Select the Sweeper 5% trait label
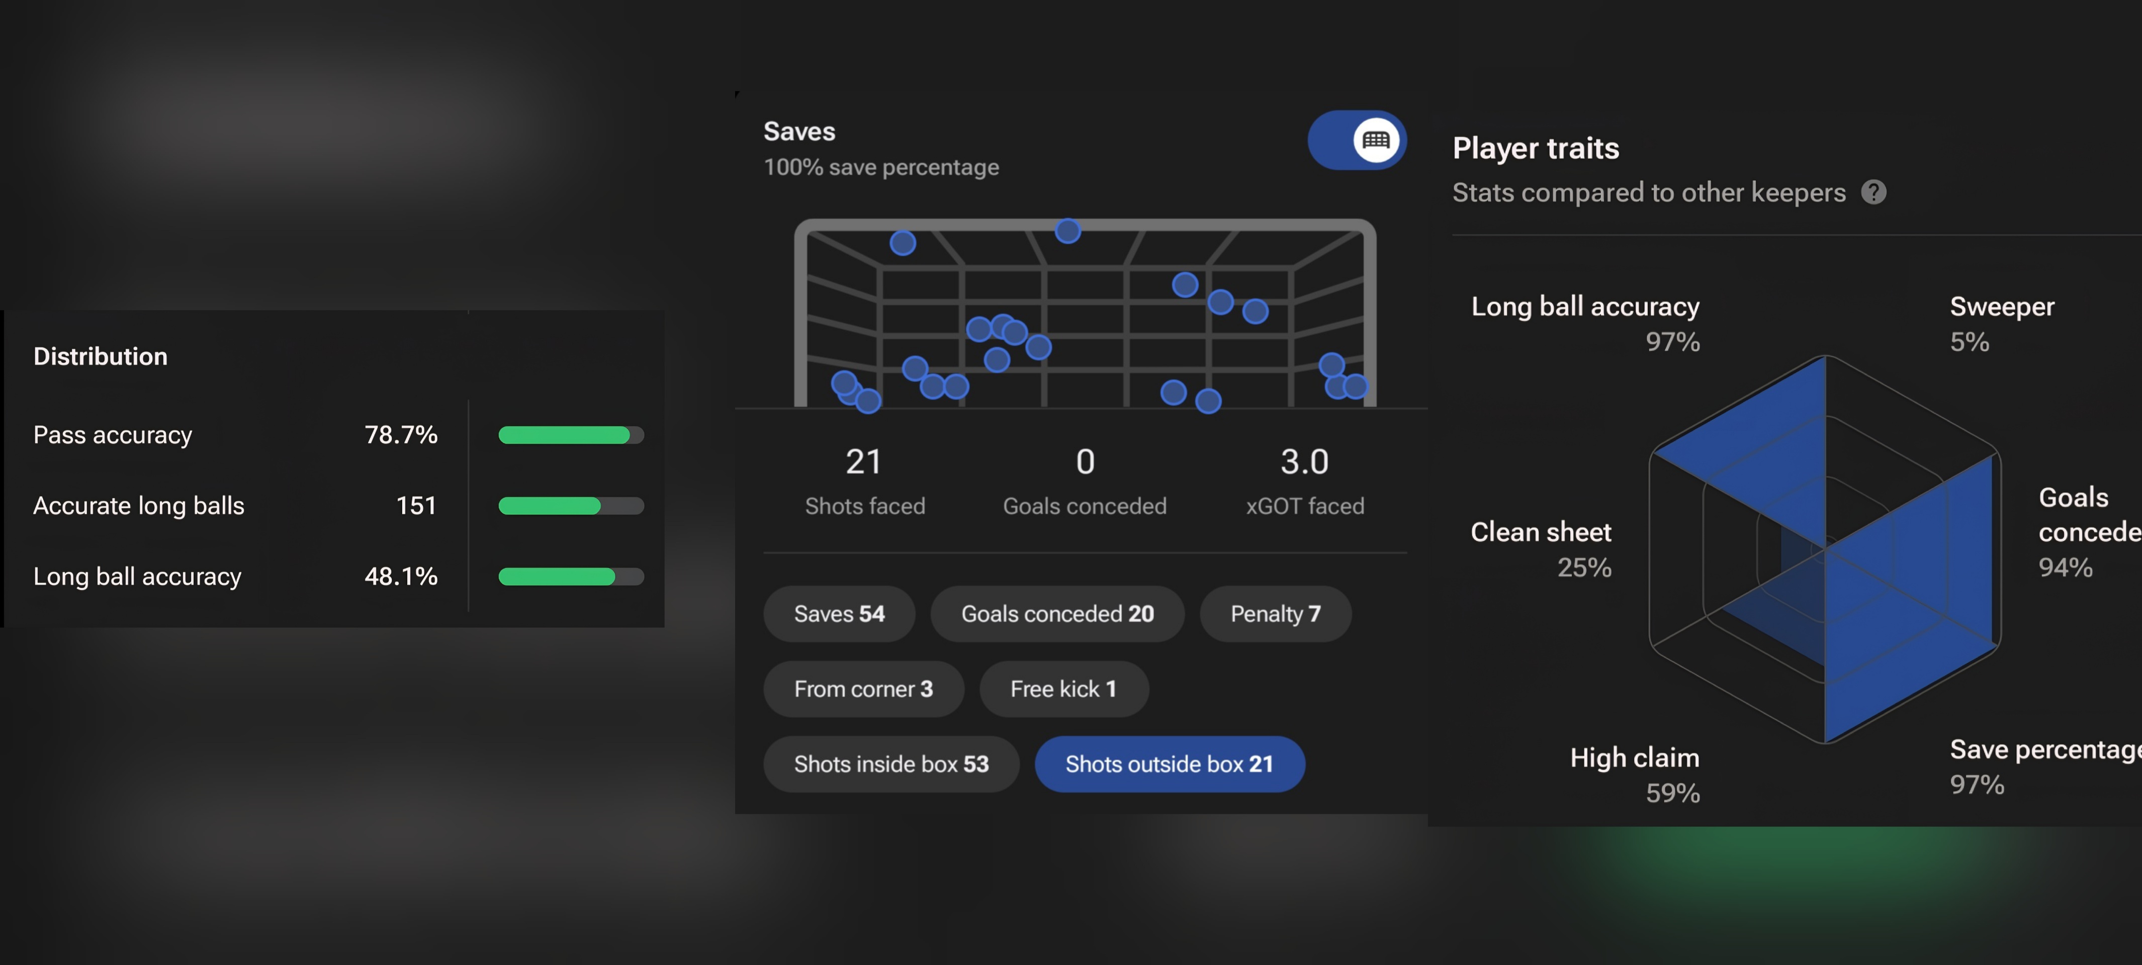The width and height of the screenshot is (2142, 965). pyautogui.click(x=2002, y=323)
